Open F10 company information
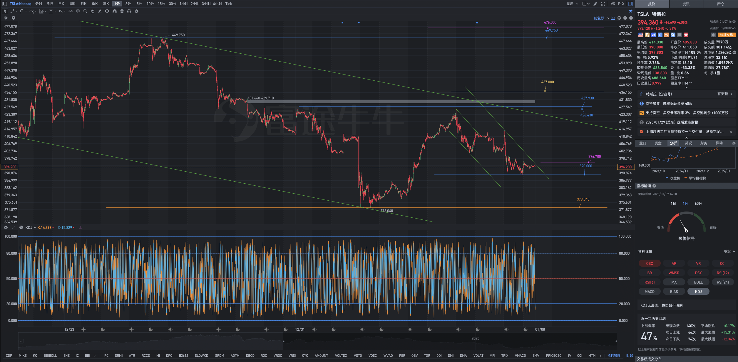Viewport: 738px width, 362px height. point(621,4)
